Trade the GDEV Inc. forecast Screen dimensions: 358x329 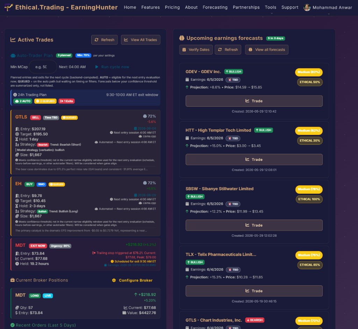(254, 101)
